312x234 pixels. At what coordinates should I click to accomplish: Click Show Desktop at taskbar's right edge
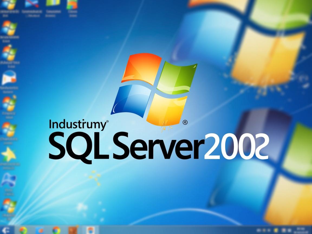point(311,230)
